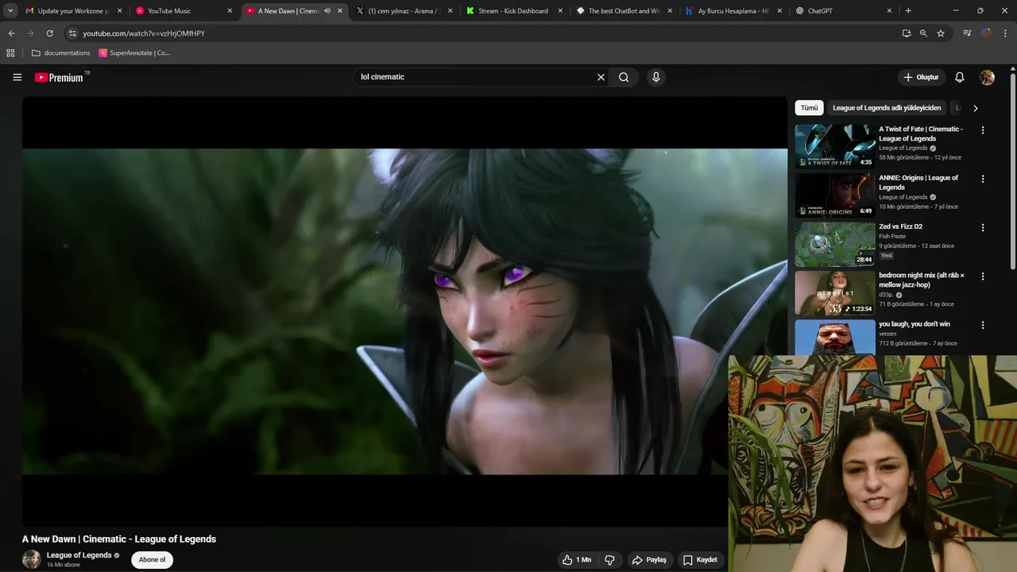Open options for bedroom night mix video
1017x572 pixels.
[x=983, y=276]
